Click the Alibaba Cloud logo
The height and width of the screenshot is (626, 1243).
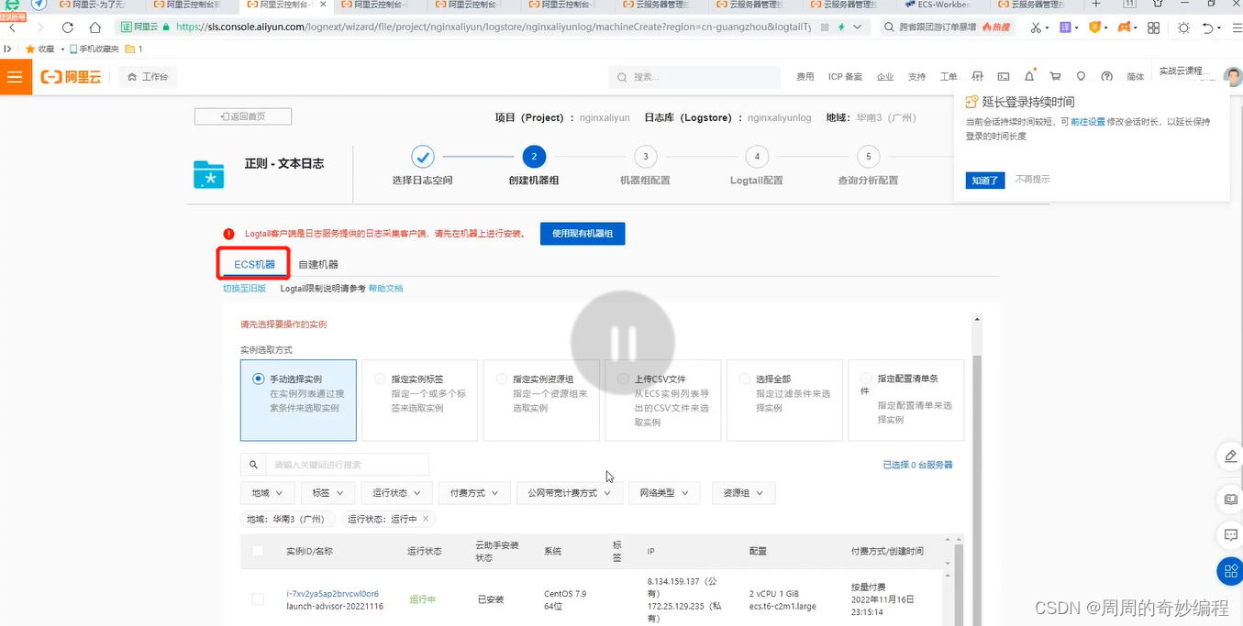pos(72,77)
